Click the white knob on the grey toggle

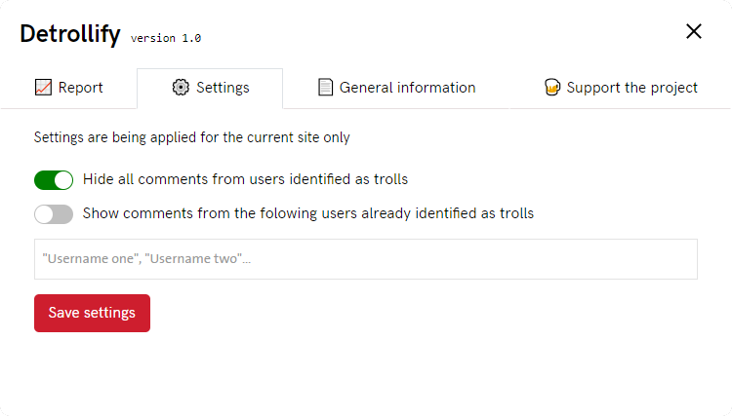(x=44, y=214)
